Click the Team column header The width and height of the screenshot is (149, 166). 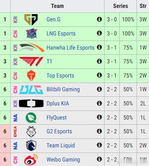(x=57, y=6)
